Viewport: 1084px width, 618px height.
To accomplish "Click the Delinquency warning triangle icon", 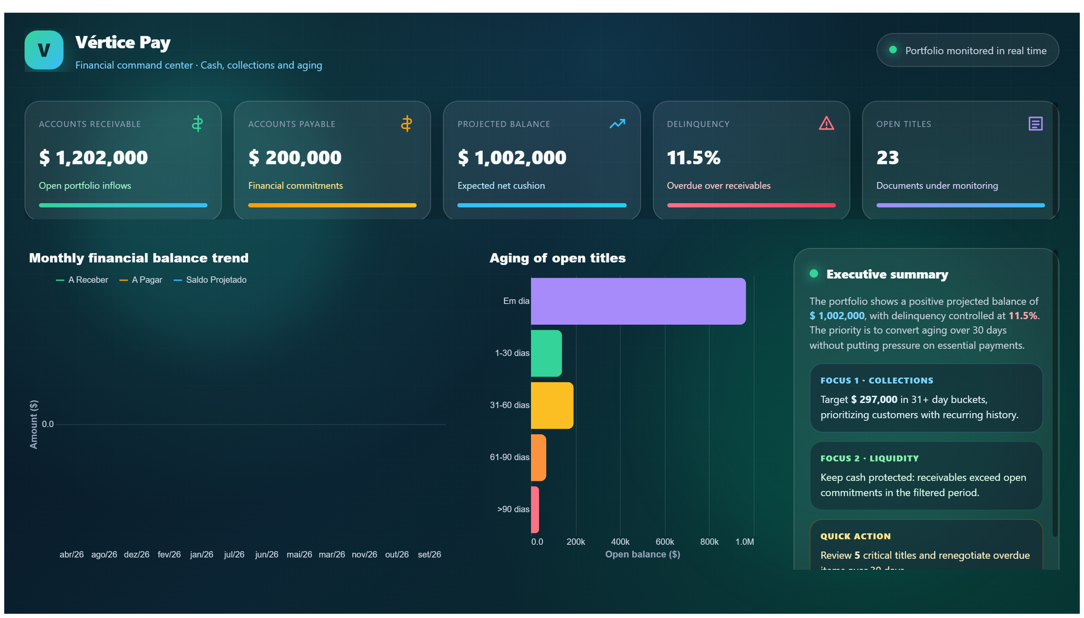I will 826,124.
